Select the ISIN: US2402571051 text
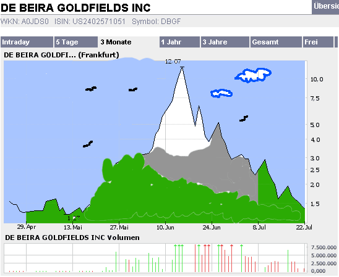The image size is (339, 277). tap(90, 22)
